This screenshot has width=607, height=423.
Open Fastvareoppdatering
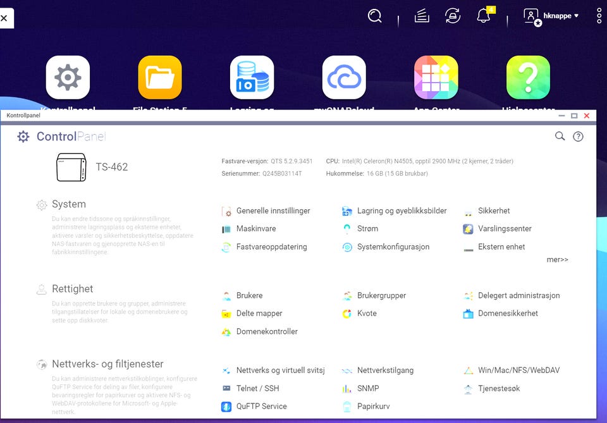point(264,247)
